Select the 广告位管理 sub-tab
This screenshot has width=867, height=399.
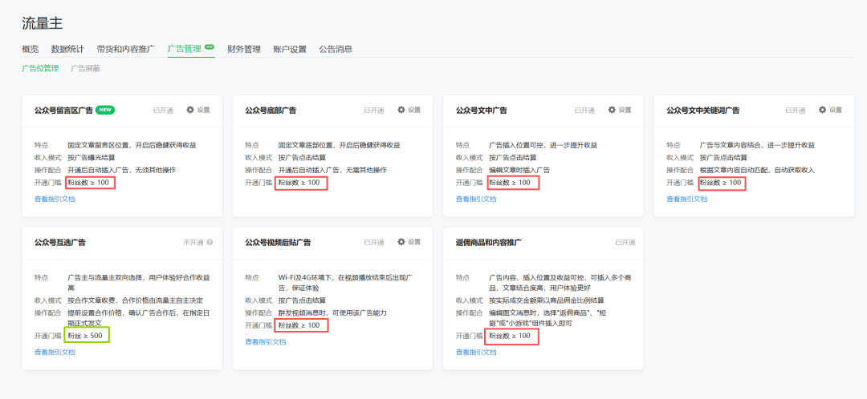pyautogui.click(x=40, y=69)
